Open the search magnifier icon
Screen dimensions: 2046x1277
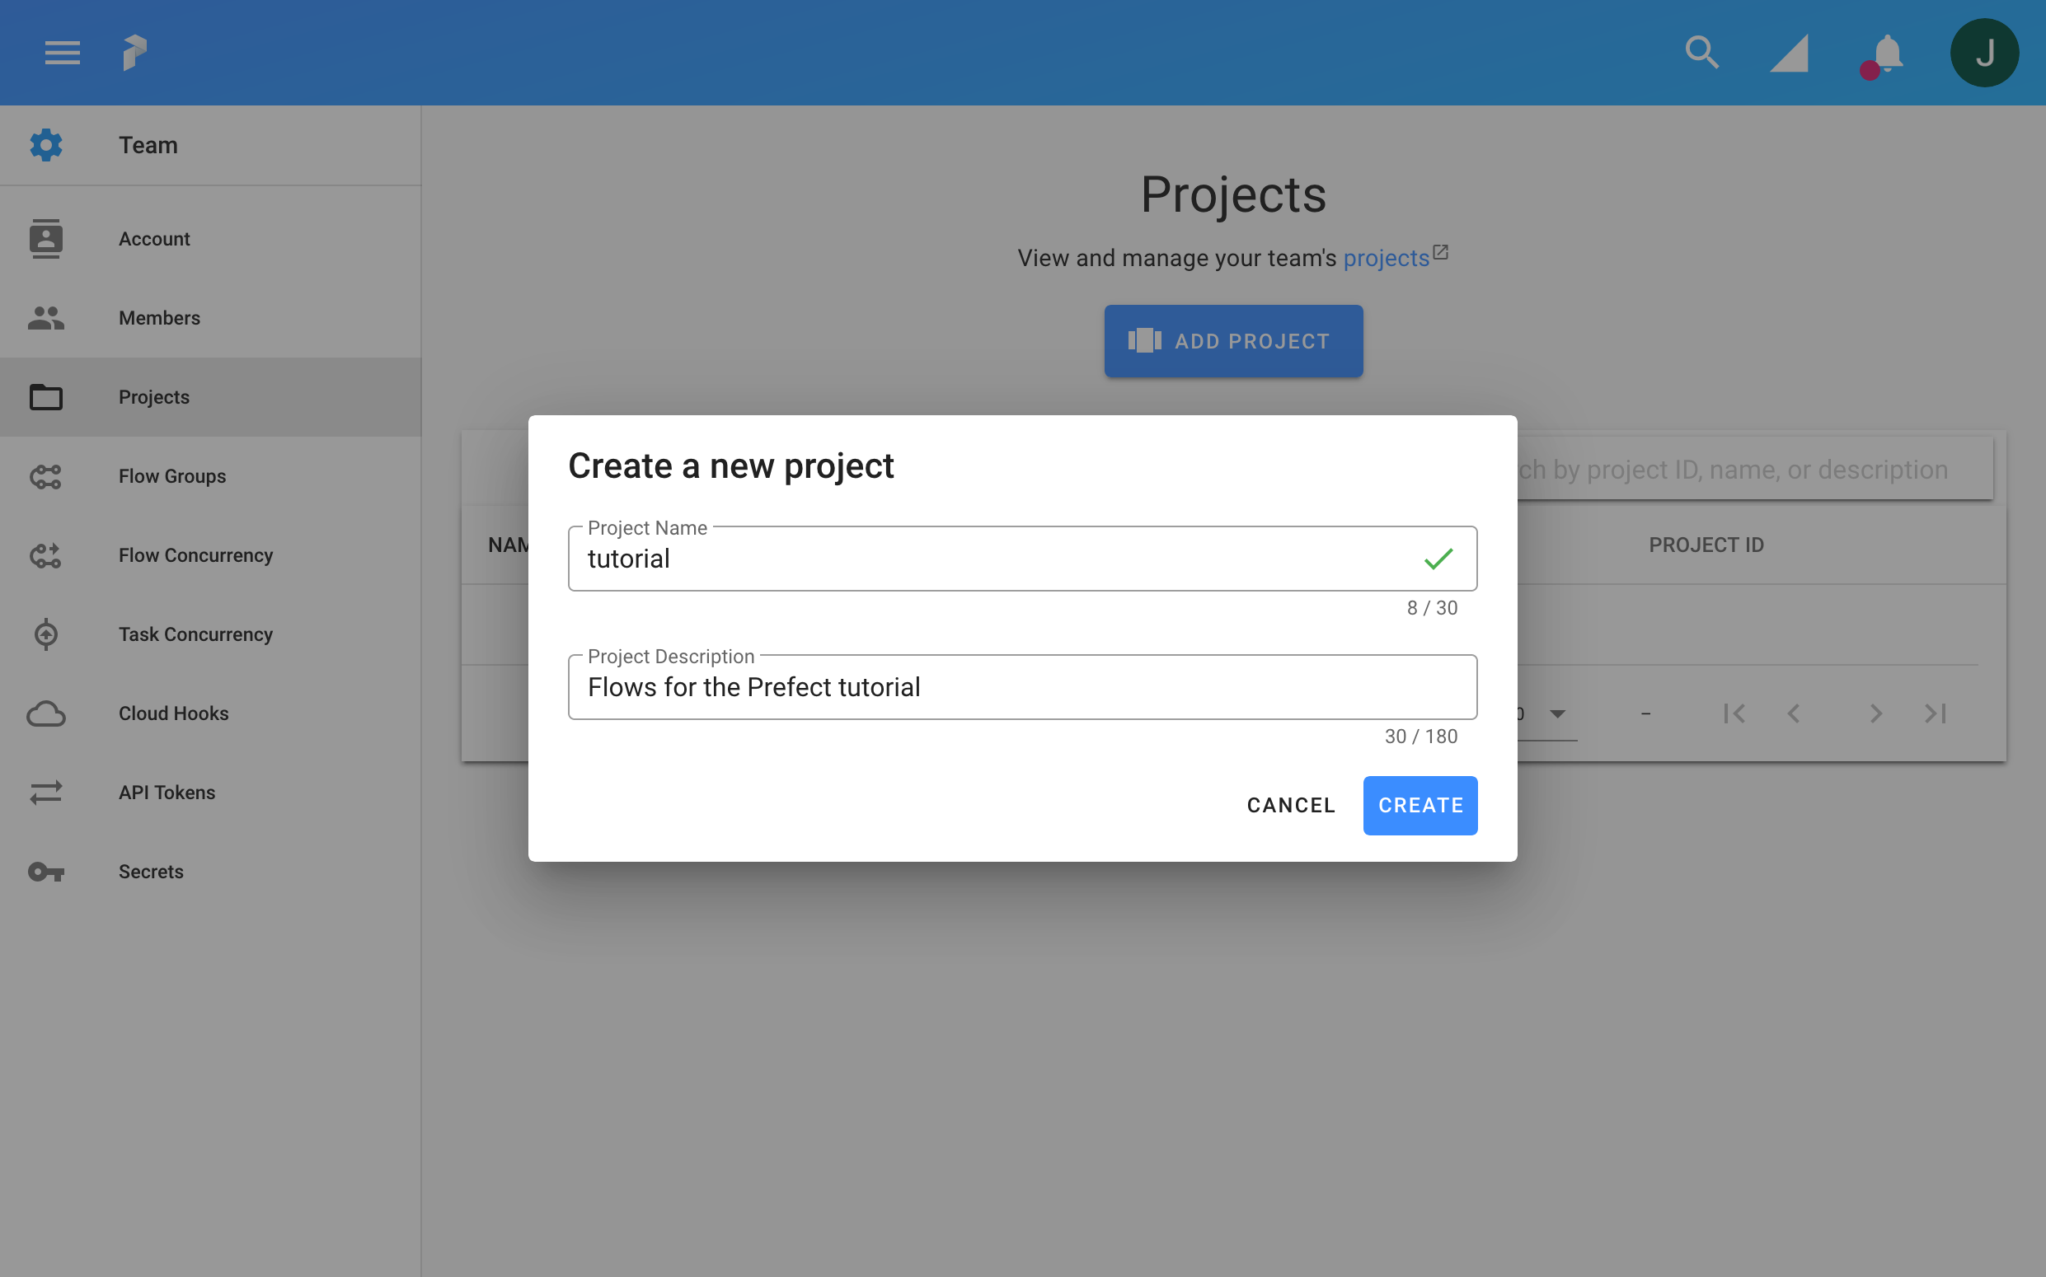click(x=1701, y=53)
